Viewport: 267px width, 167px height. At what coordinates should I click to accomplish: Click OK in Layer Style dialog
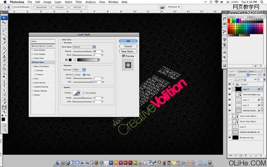pyautogui.click(x=128, y=41)
